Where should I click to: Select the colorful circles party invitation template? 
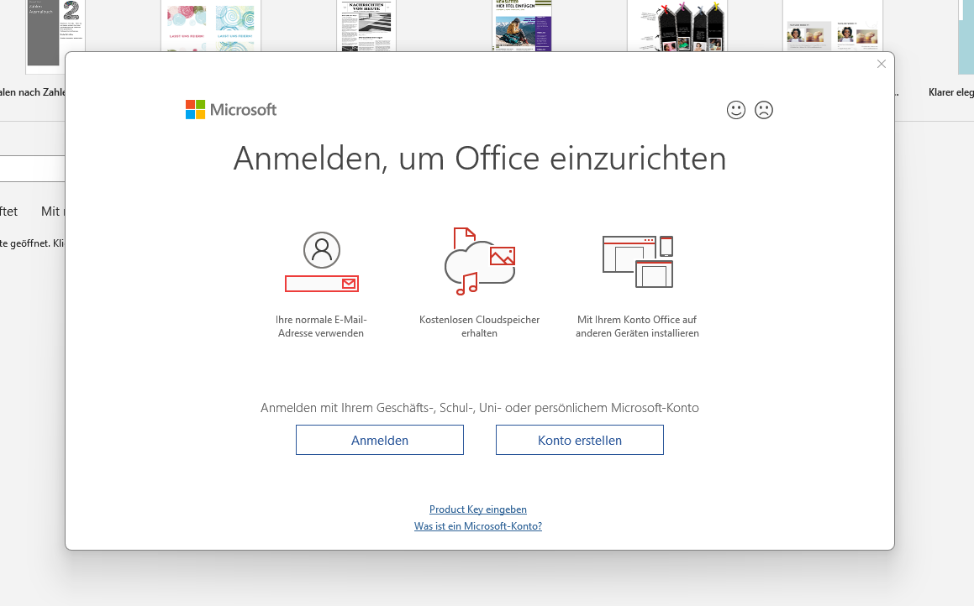pos(211,25)
